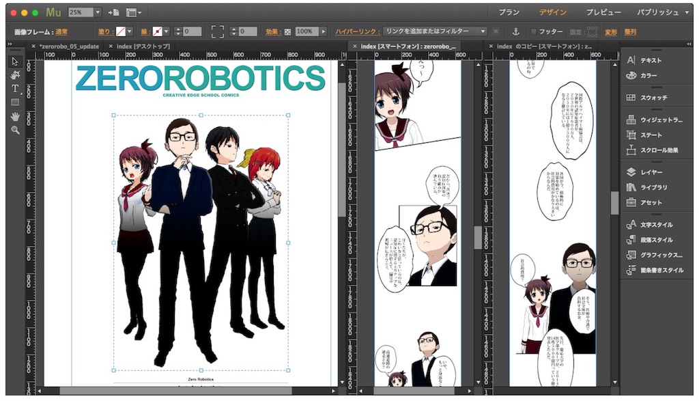Image resolution: width=699 pixels, height=401 pixels.
Task: Open the パブリッシュ dropdown arrow
Action: pyautogui.click(x=687, y=12)
